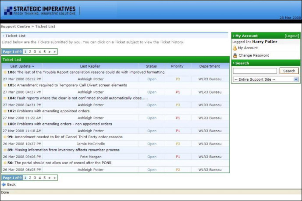302x201 pixels.
Task: Go to page 5 in bottom pagination
Action: 44,178
